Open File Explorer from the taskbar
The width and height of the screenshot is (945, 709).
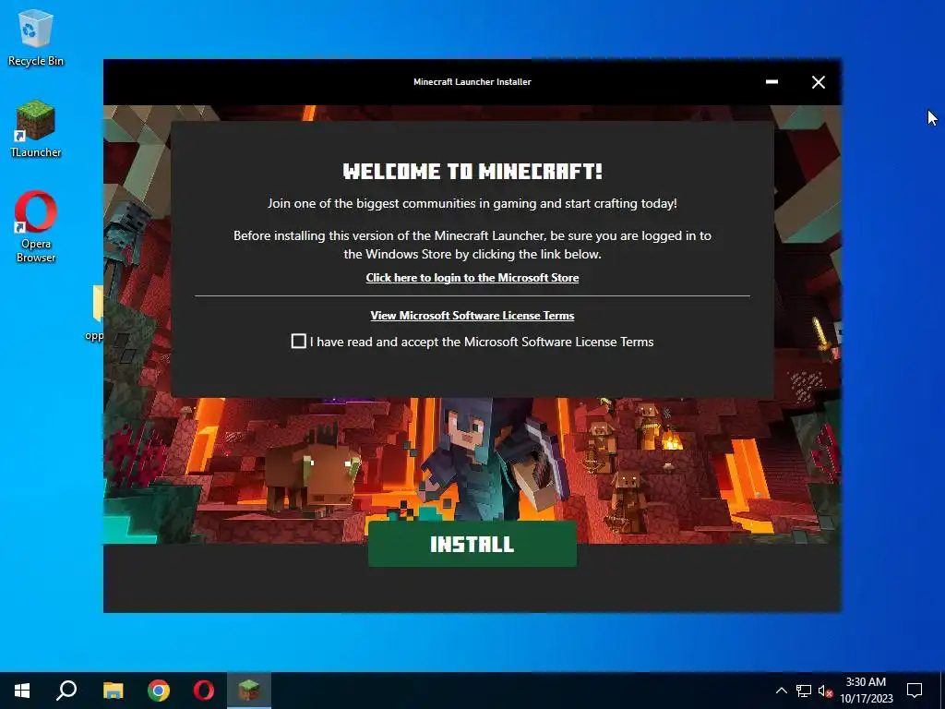click(113, 691)
